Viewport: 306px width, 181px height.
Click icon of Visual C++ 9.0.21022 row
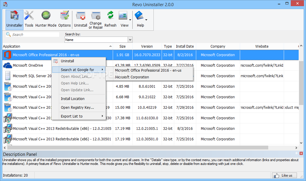tap(8, 97)
